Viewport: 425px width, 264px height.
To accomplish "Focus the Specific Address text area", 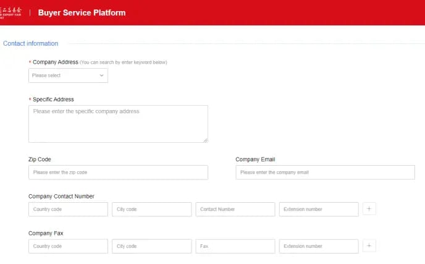I will pyautogui.click(x=117, y=124).
